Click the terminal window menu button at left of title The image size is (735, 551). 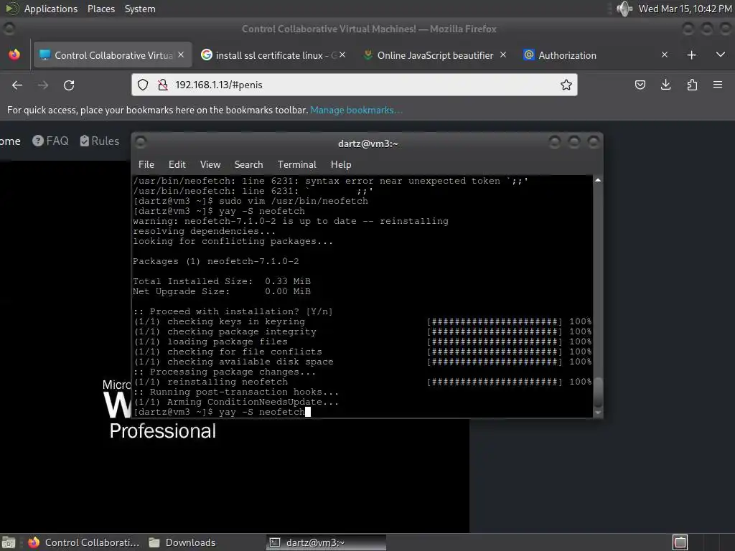tap(141, 142)
